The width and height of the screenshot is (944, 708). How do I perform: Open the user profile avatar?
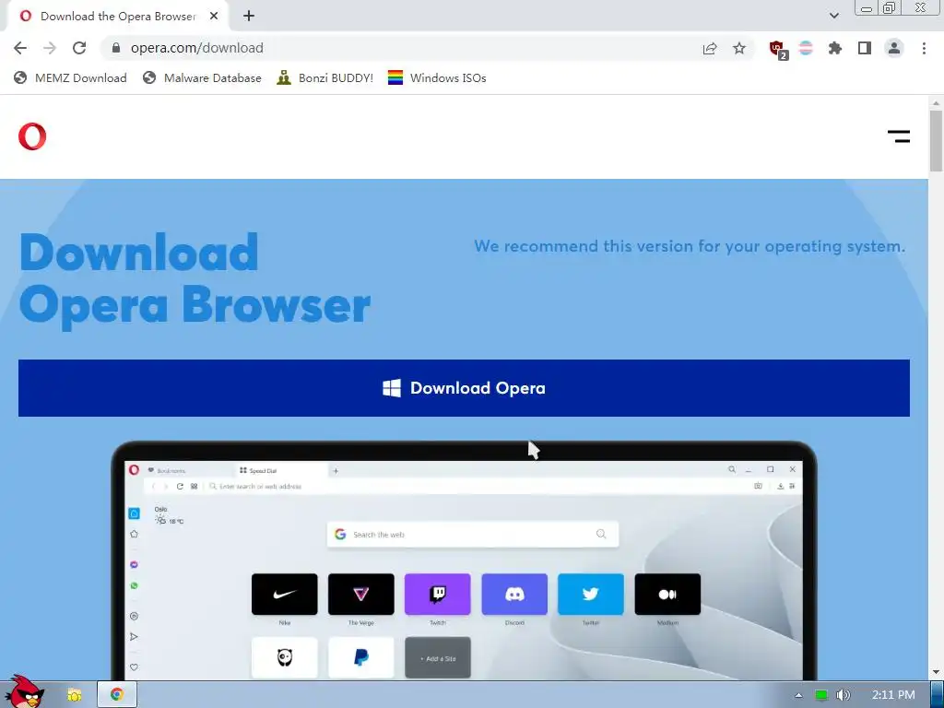click(x=894, y=48)
